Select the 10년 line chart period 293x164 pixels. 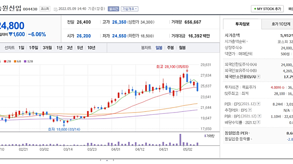92,48
